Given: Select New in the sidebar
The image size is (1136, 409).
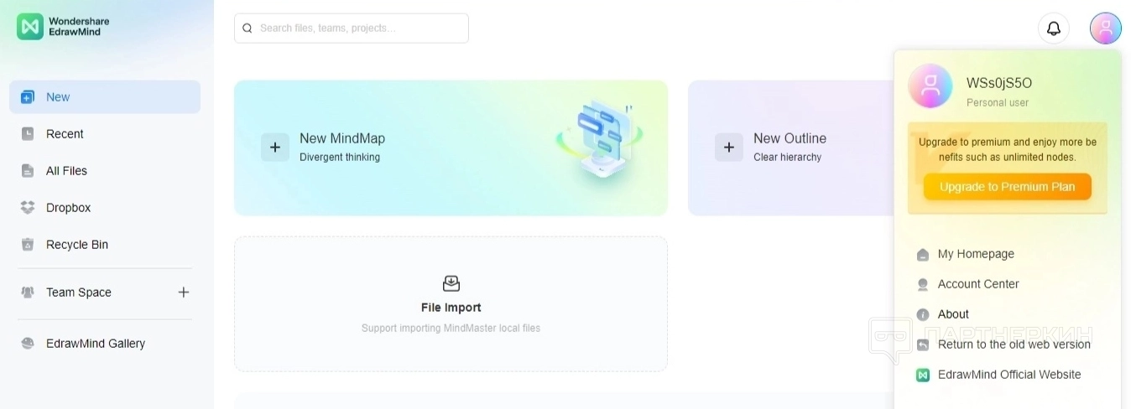Looking at the screenshot, I should pyautogui.click(x=105, y=97).
